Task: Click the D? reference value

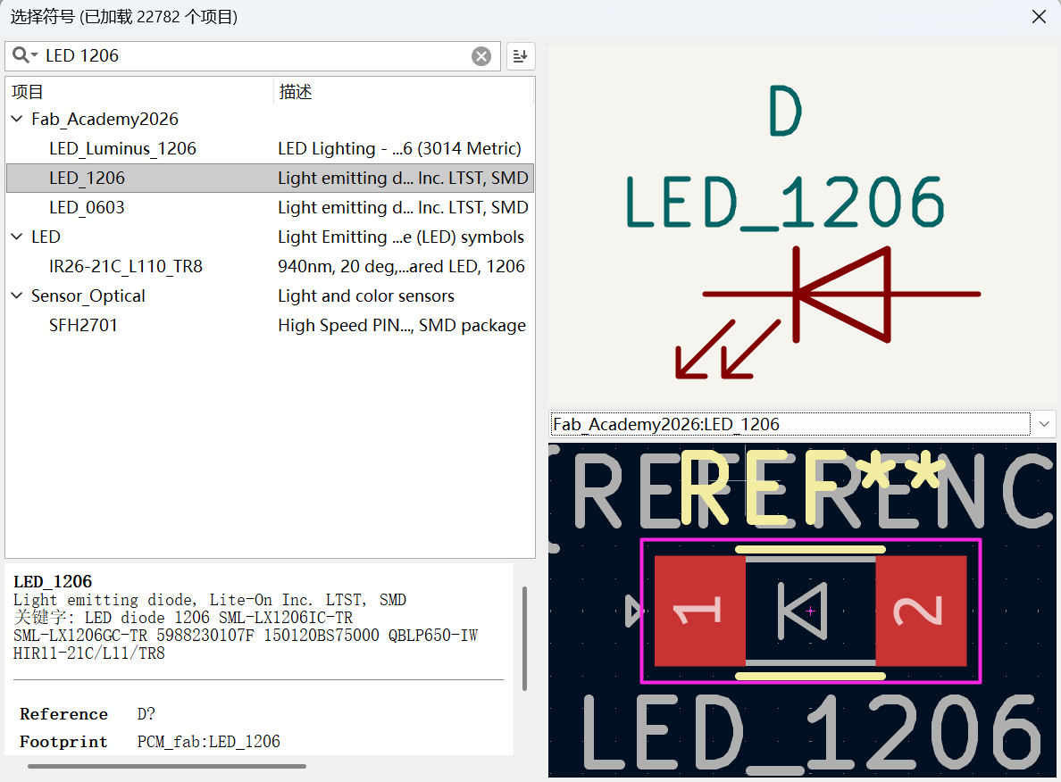Action: (x=146, y=713)
